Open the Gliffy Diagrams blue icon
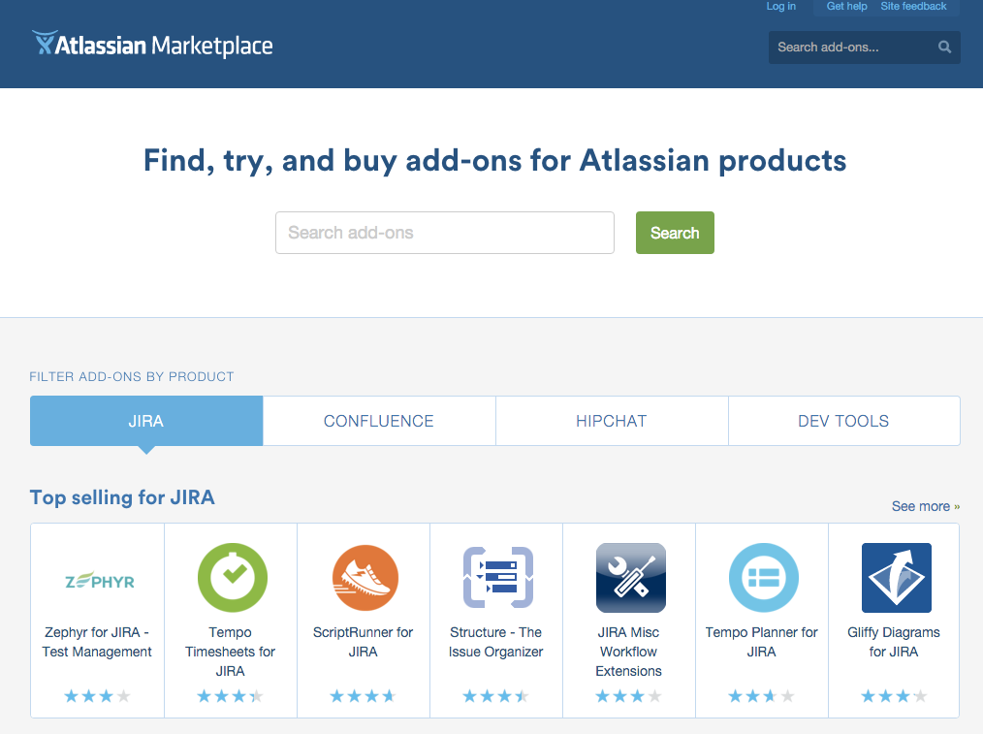The height and width of the screenshot is (734, 983). (x=897, y=577)
